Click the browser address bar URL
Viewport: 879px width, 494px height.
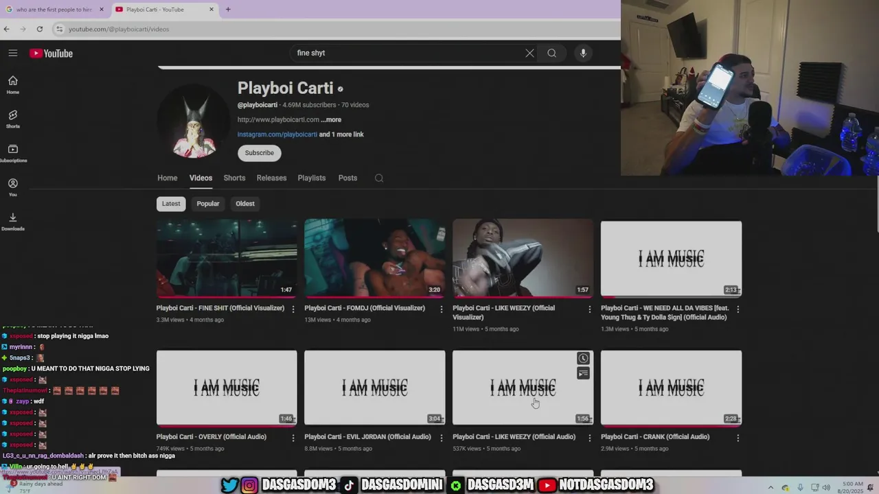pos(119,29)
